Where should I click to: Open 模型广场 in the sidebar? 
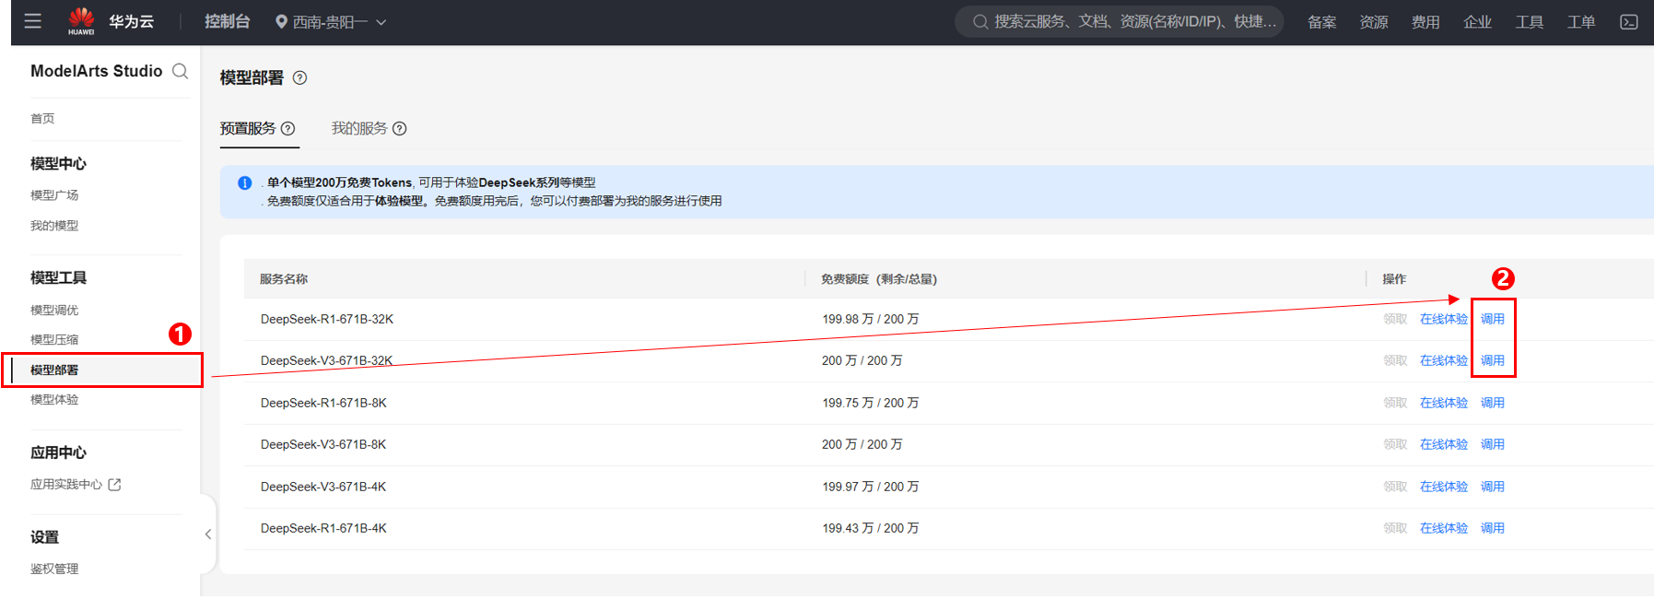[x=54, y=194]
